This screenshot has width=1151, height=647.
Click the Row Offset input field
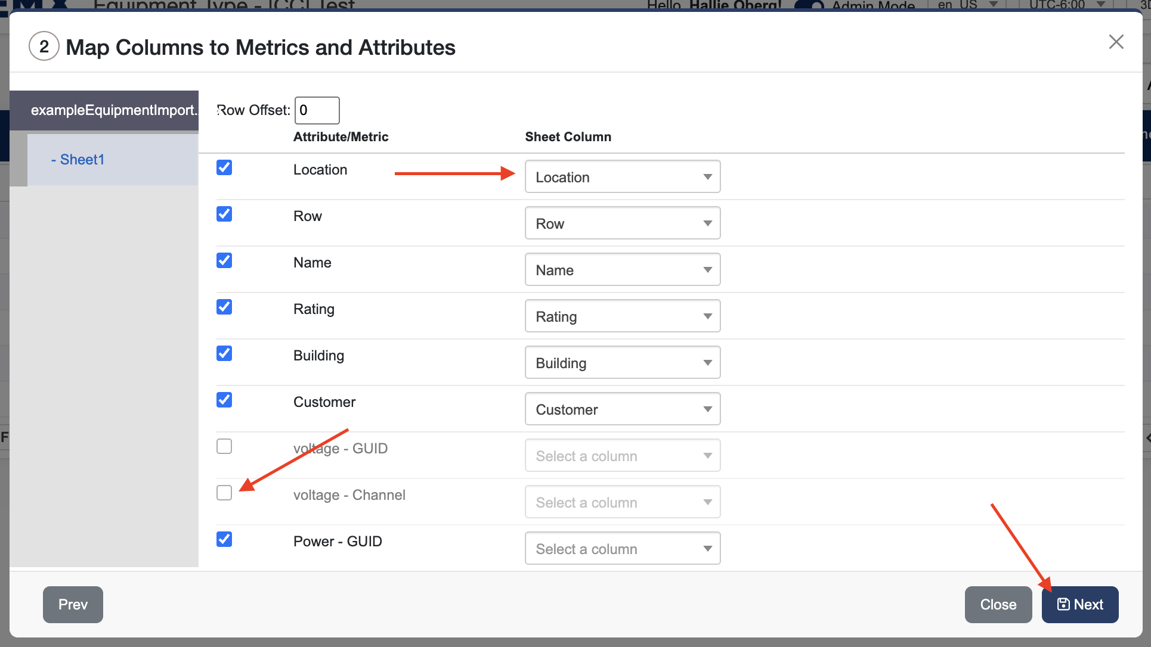point(317,110)
